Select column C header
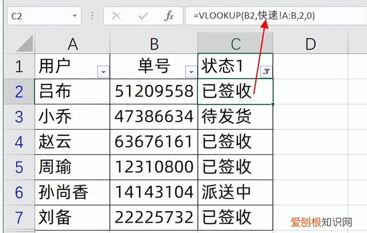The width and height of the screenshot is (367, 233). click(236, 43)
